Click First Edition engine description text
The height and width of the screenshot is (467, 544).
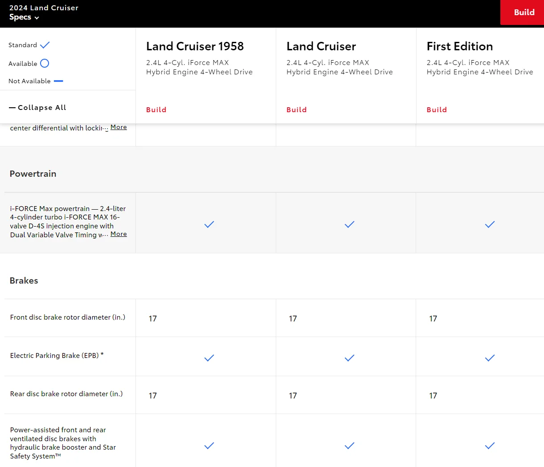[480, 67]
